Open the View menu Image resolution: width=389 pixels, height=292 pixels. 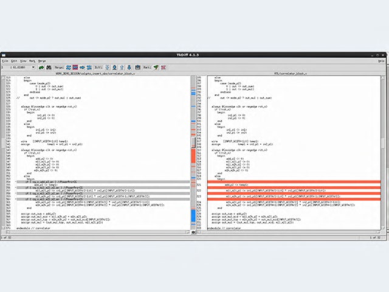(23, 61)
